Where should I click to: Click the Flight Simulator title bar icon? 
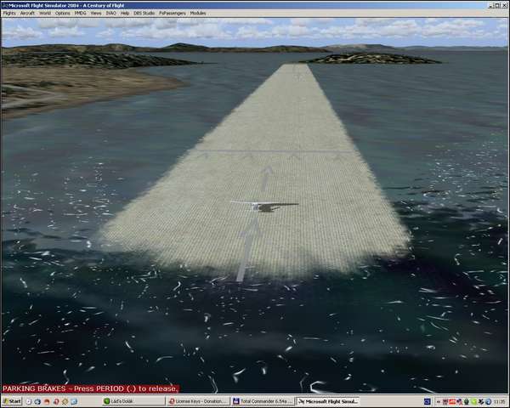[5, 6]
